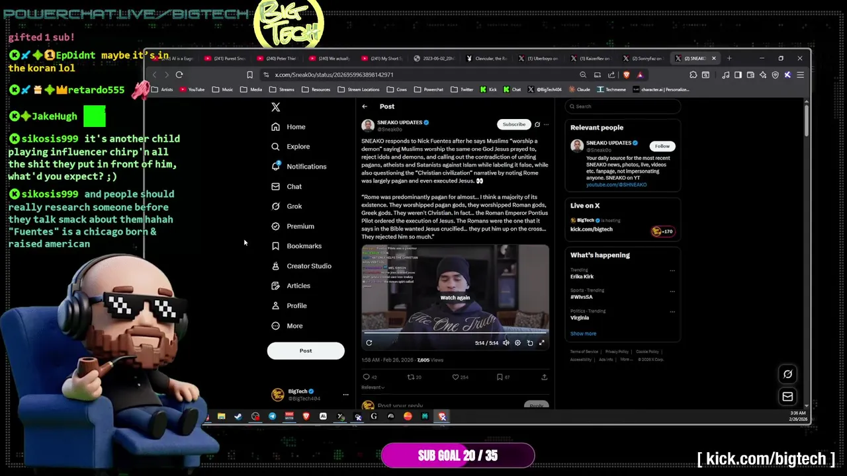Open the youtube.com/@SHNEAKO link
The image size is (847, 476).
pyautogui.click(x=616, y=185)
